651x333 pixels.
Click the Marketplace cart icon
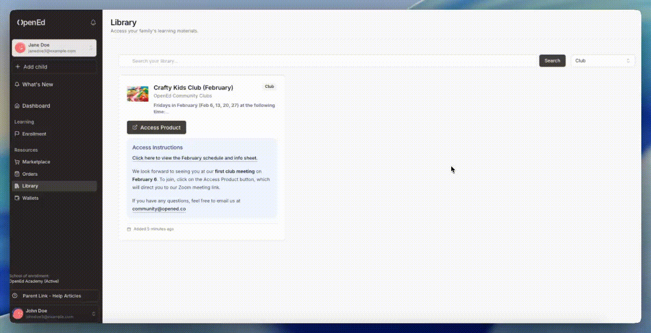point(17,162)
